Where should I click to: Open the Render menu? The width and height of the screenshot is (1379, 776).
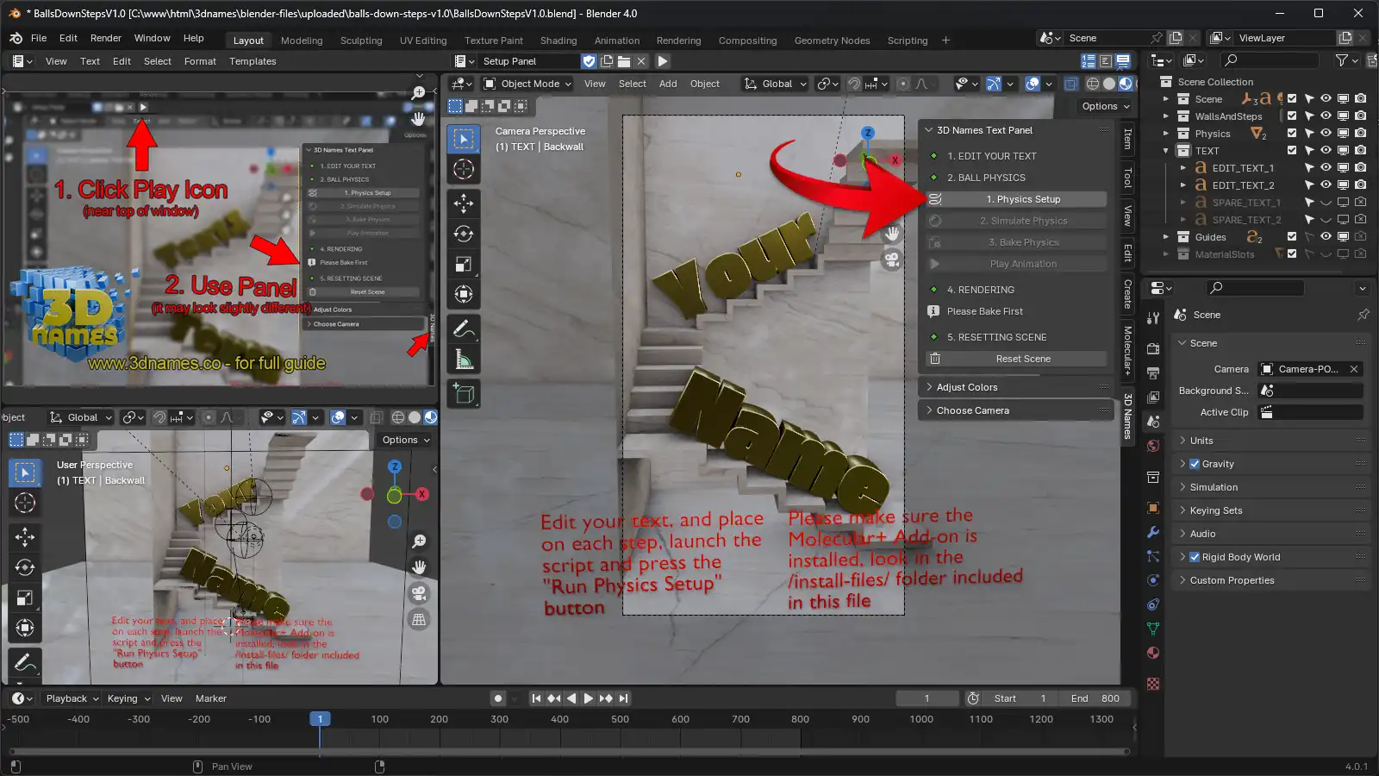point(106,38)
